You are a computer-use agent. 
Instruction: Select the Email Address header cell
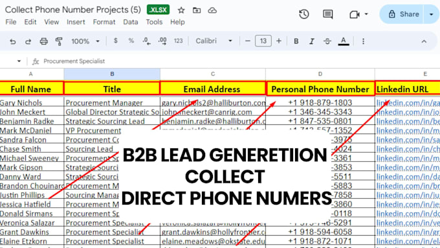pyautogui.click(x=212, y=89)
